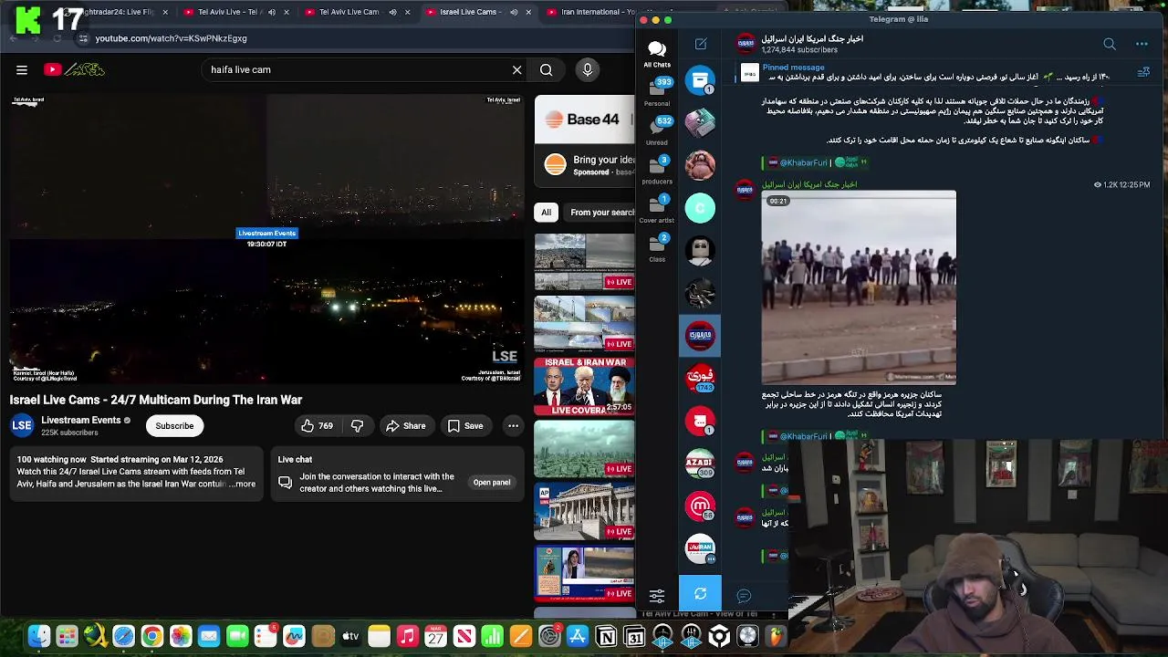Screen dimensions: 1168x657
Task: Open the 'Israel & Iran War' live coverage thumbnail
Action: 584,387
